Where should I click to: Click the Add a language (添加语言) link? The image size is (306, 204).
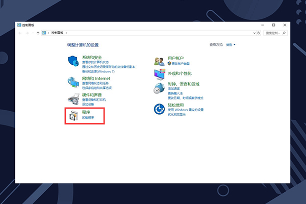(x=174, y=89)
